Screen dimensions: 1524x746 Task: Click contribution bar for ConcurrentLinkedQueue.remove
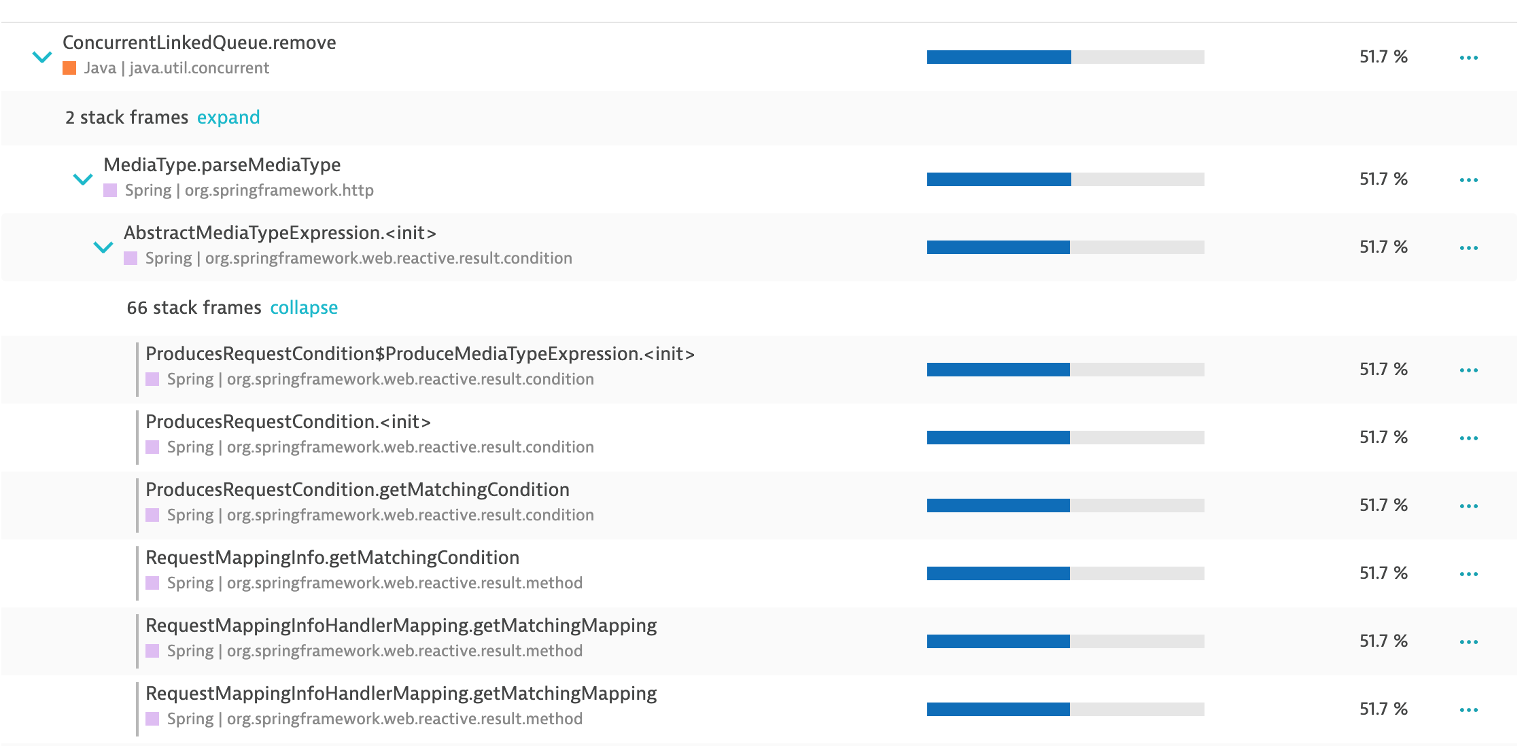[x=1065, y=57]
